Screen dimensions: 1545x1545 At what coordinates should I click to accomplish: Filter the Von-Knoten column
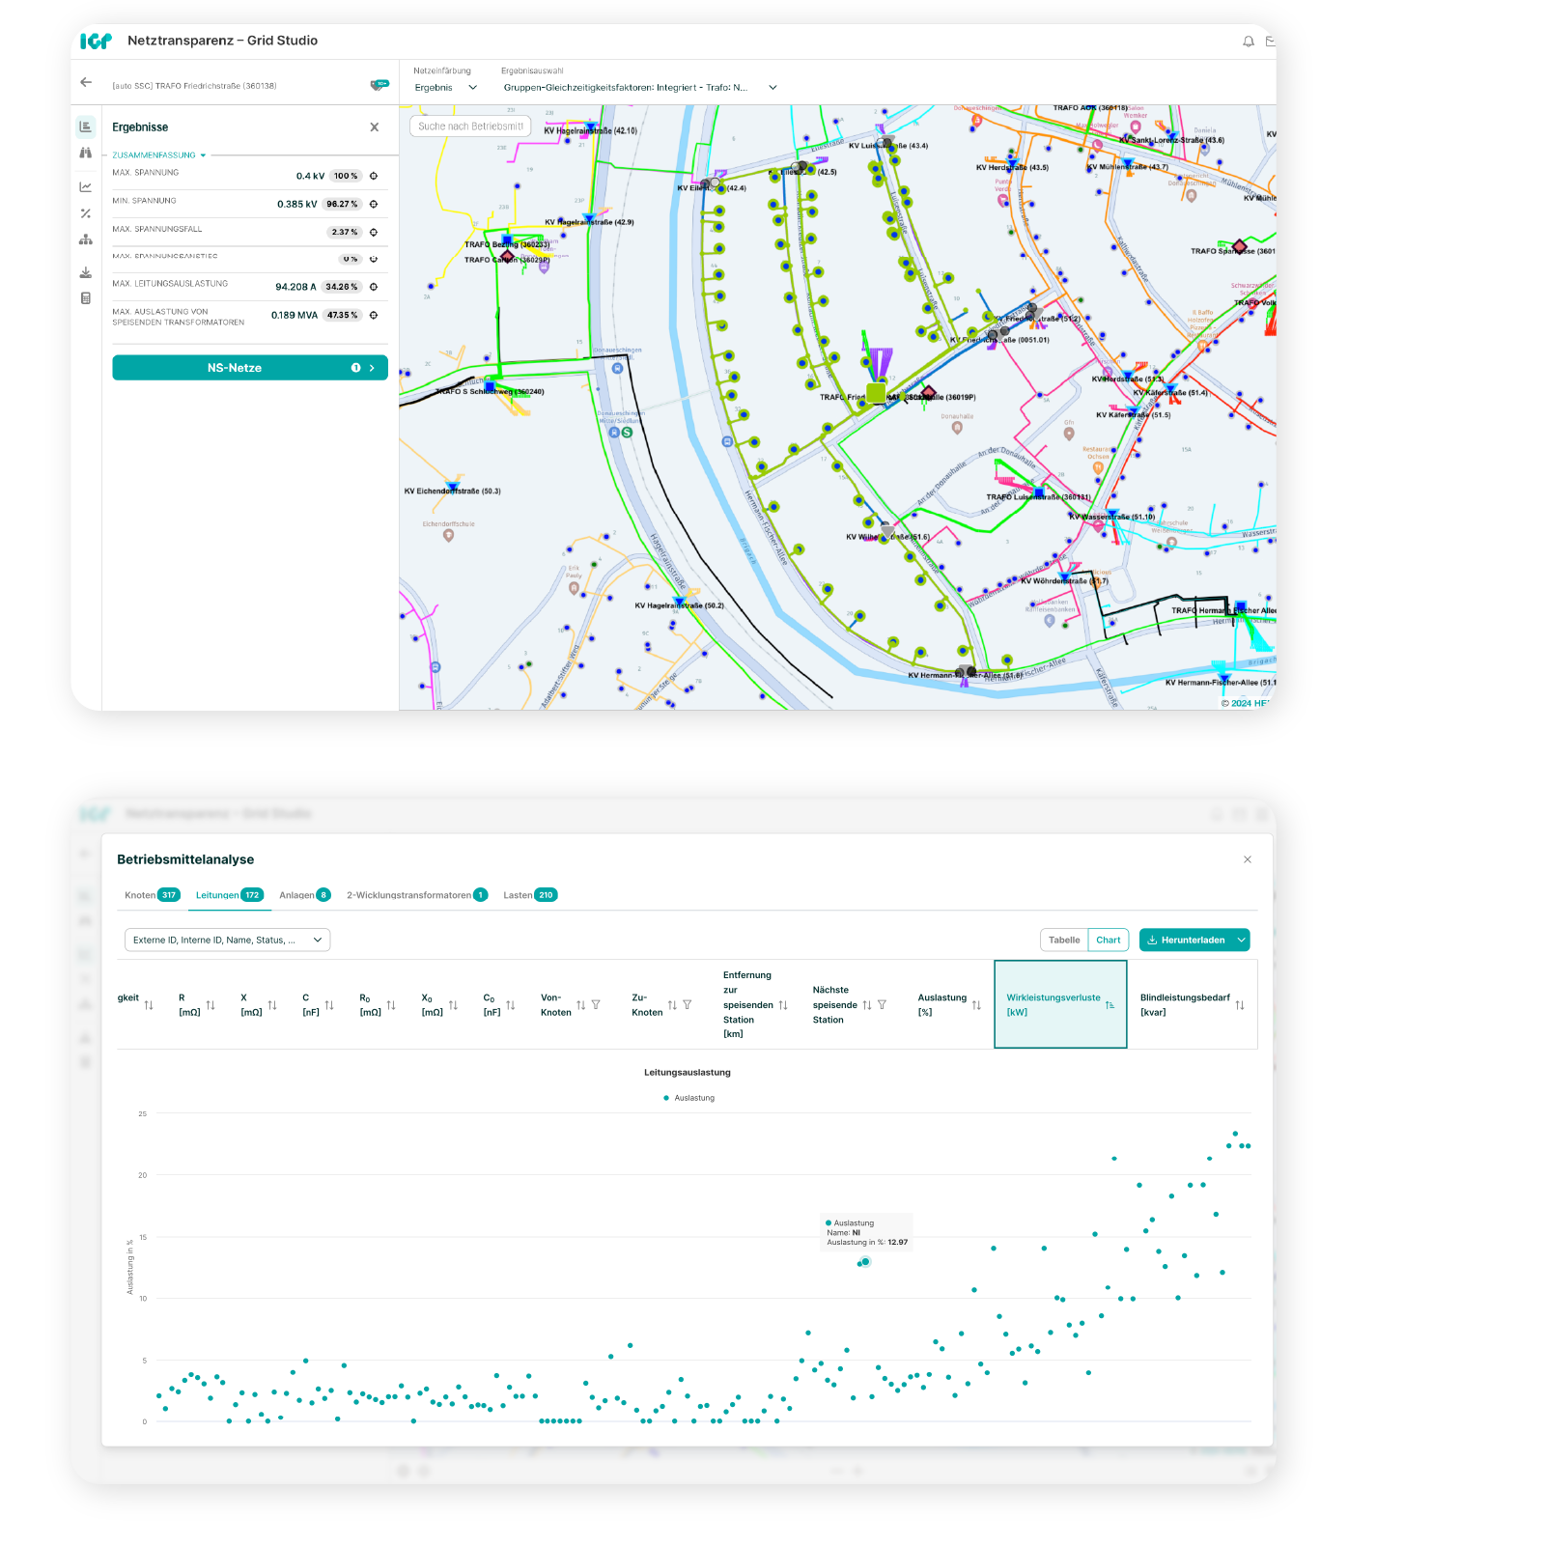pyautogui.click(x=596, y=1005)
